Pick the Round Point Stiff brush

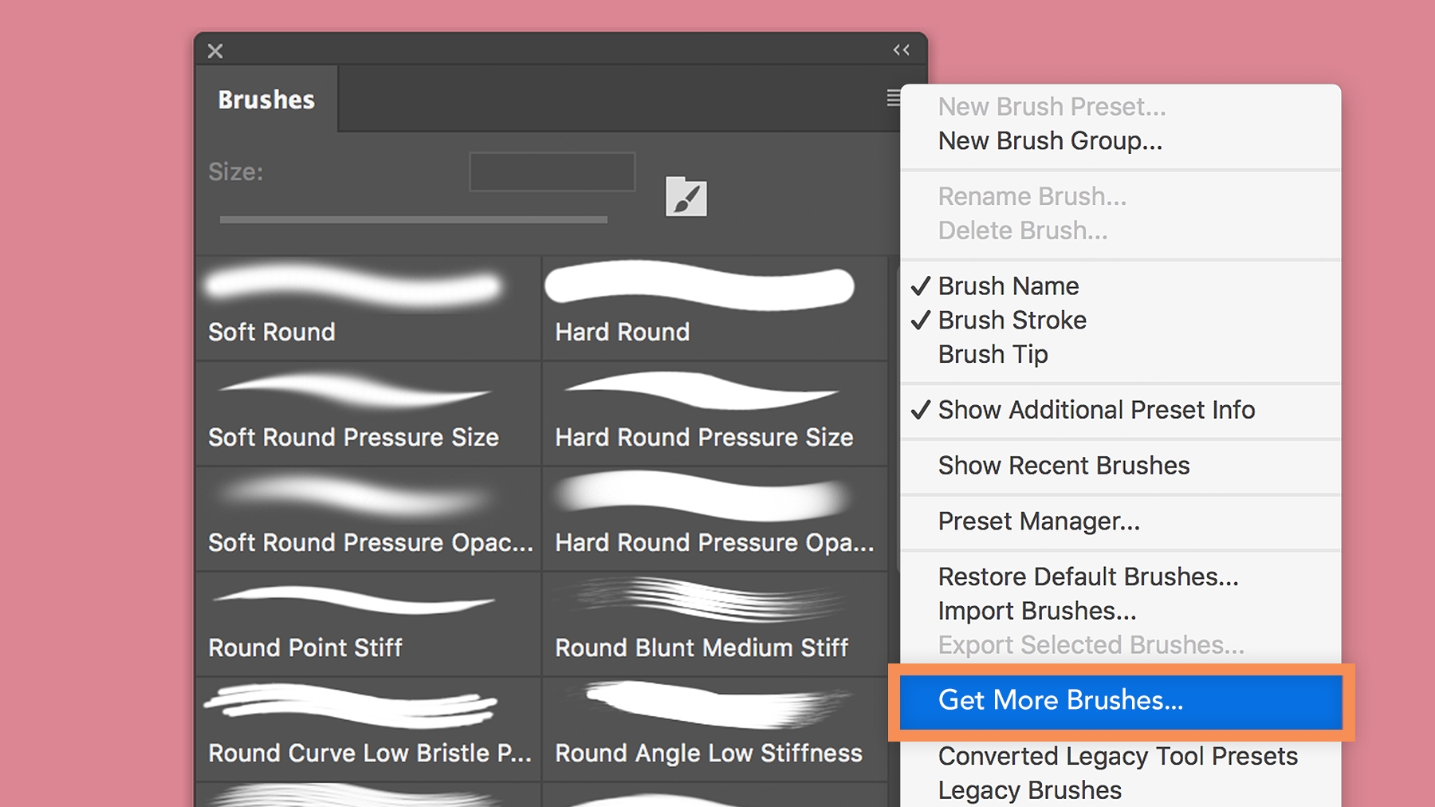coord(368,624)
